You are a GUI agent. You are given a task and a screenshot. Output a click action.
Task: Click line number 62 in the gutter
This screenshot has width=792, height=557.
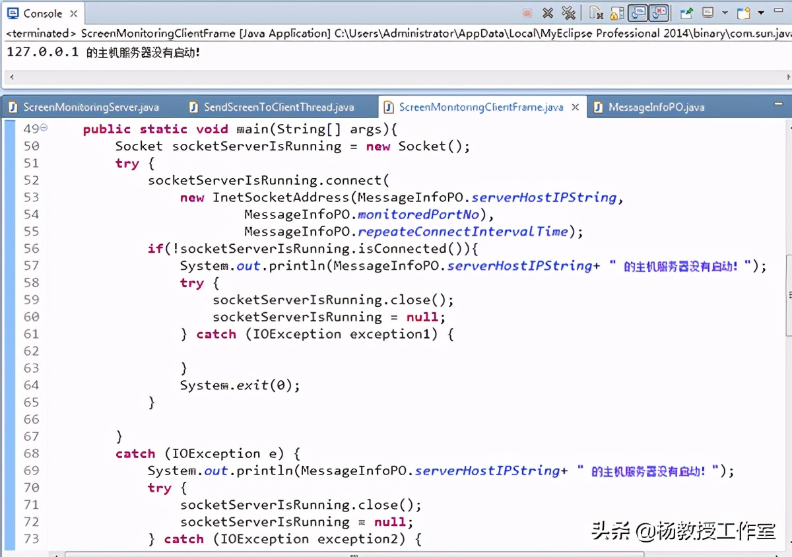click(x=31, y=351)
